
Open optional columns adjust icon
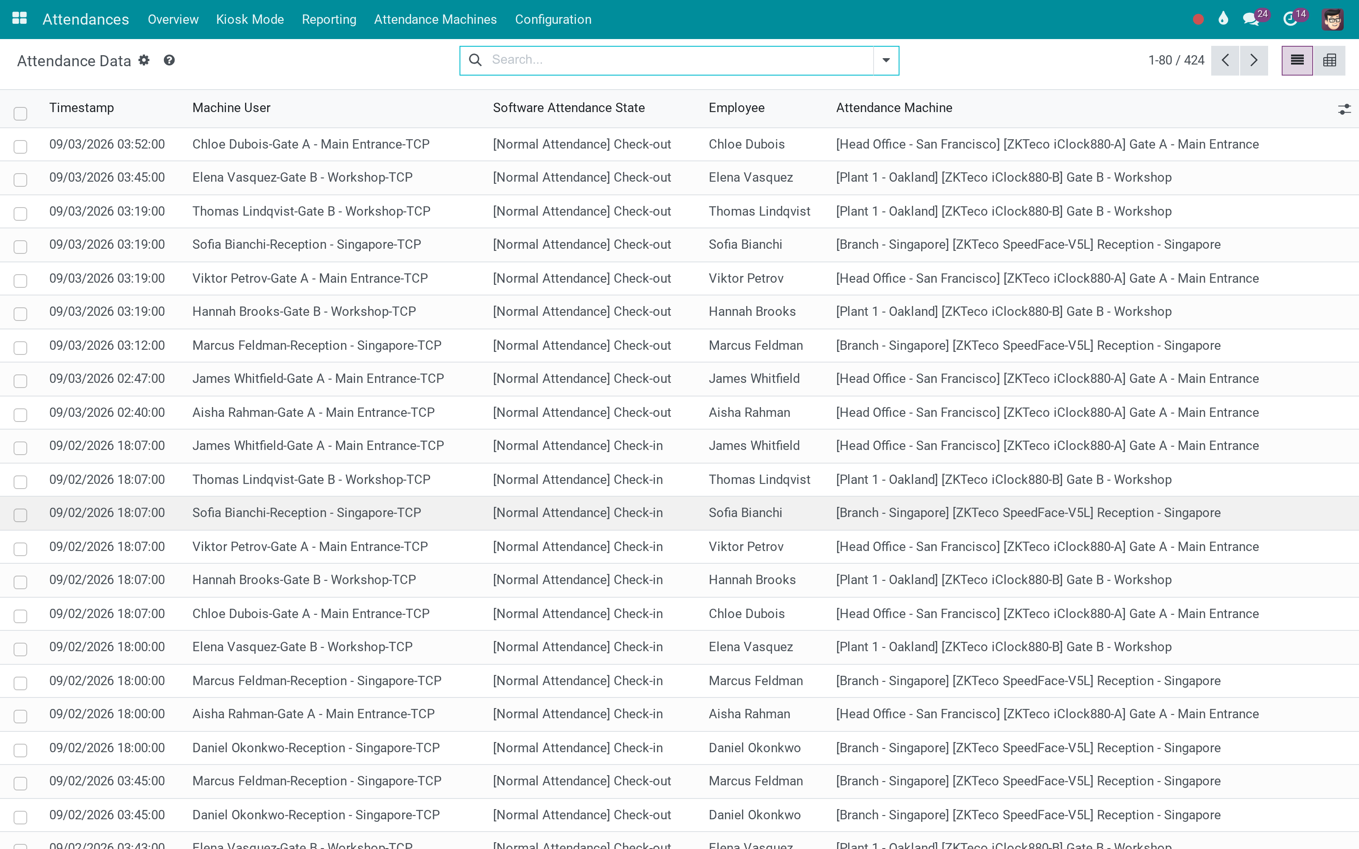pyautogui.click(x=1344, y=109)
